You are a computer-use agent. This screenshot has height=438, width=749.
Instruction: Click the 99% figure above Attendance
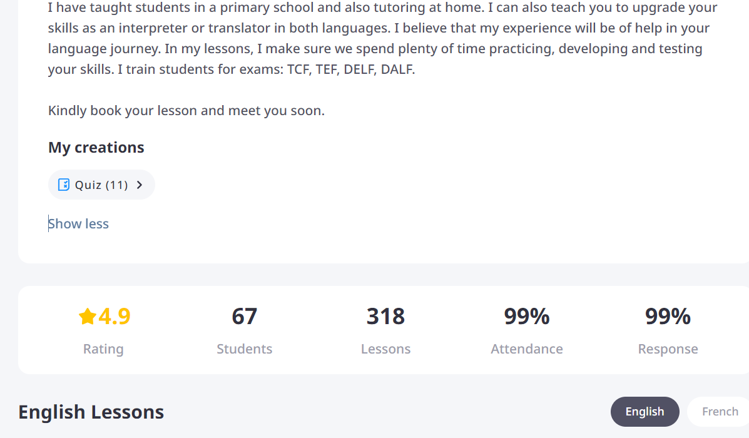pyautogui.click(x=527, y=317)
